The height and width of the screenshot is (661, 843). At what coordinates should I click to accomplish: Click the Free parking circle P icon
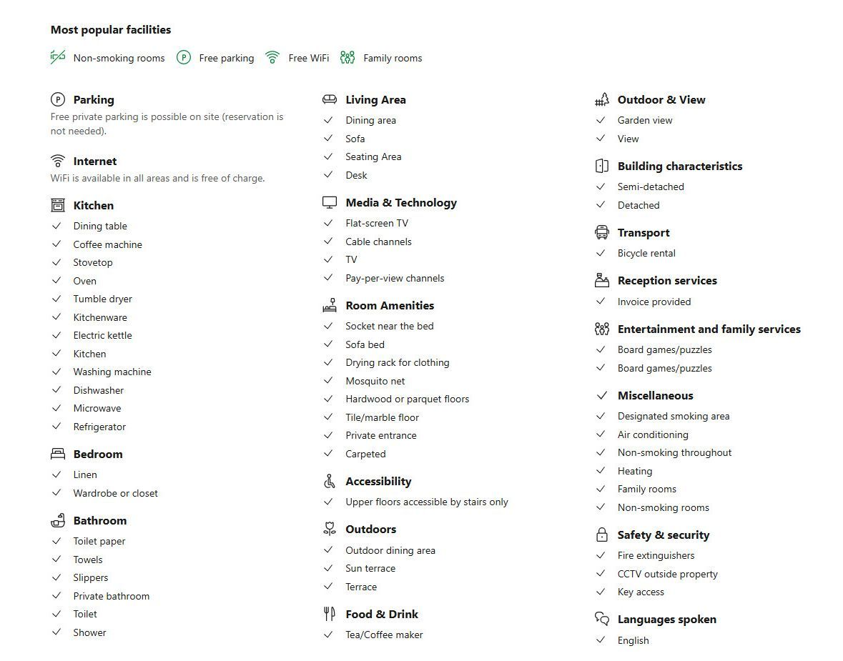(x=183, y=57)
